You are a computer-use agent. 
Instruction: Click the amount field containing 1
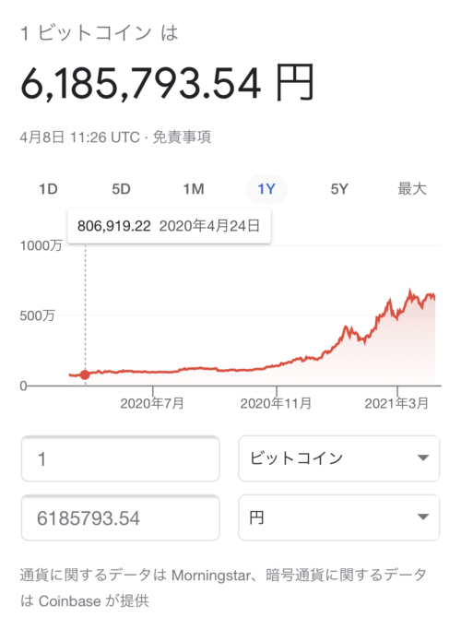tap(121, 458)
